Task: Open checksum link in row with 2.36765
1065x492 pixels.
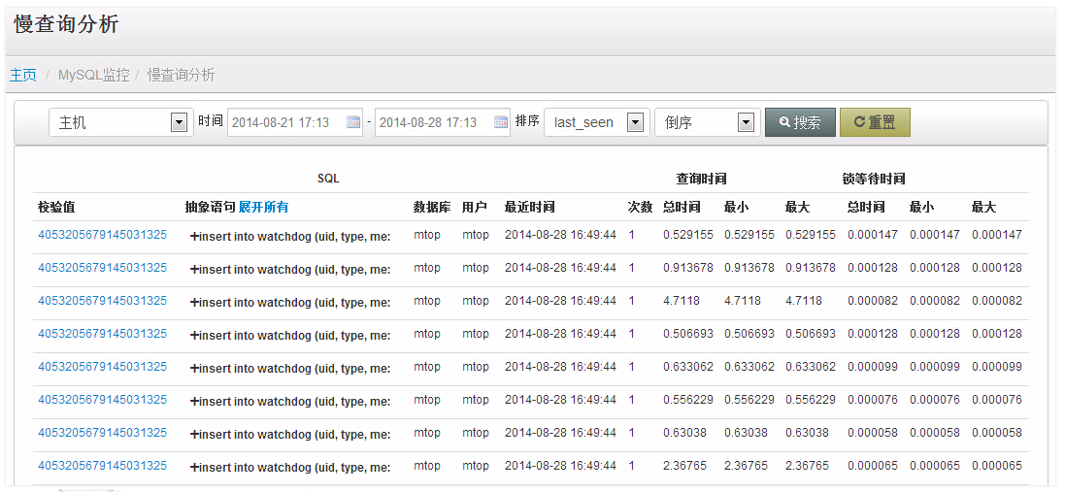Action: (103, 466)
